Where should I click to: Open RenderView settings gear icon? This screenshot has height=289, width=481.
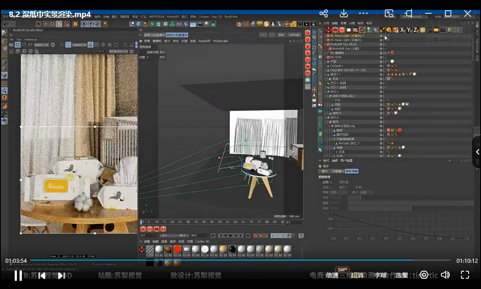(x=131, y=52)
